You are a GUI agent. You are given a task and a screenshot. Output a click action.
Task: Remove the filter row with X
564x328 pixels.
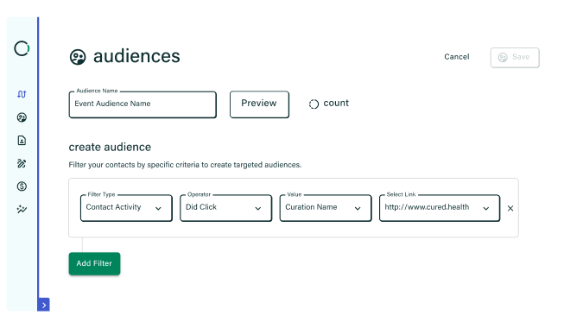click(x=510, y=208)
